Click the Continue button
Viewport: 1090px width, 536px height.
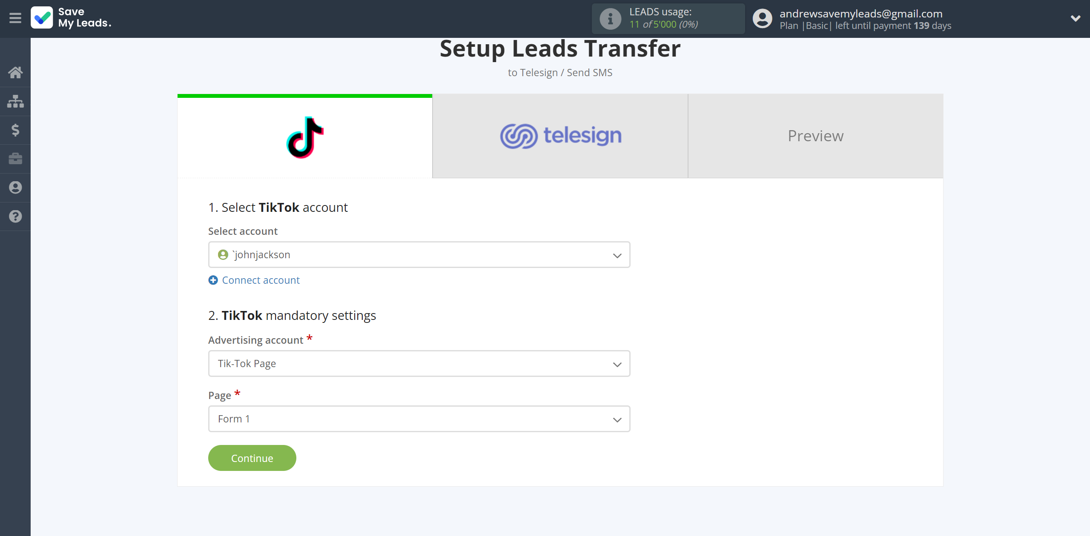(252, 458)
